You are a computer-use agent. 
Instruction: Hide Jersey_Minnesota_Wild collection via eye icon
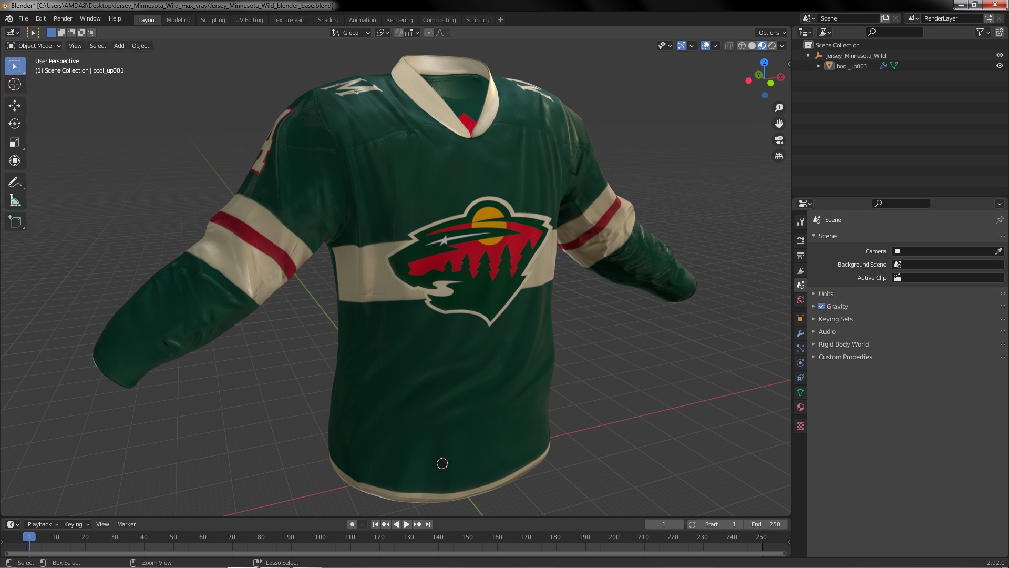click(x=1000, y=55)
